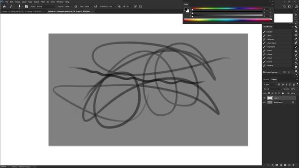Open the File menu

[x=7, y=2]
